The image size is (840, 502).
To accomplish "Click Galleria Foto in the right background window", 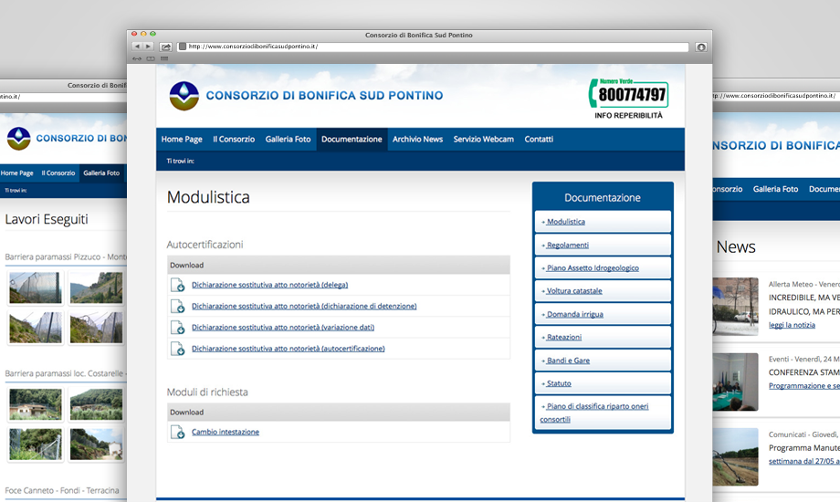I will 775,189.
